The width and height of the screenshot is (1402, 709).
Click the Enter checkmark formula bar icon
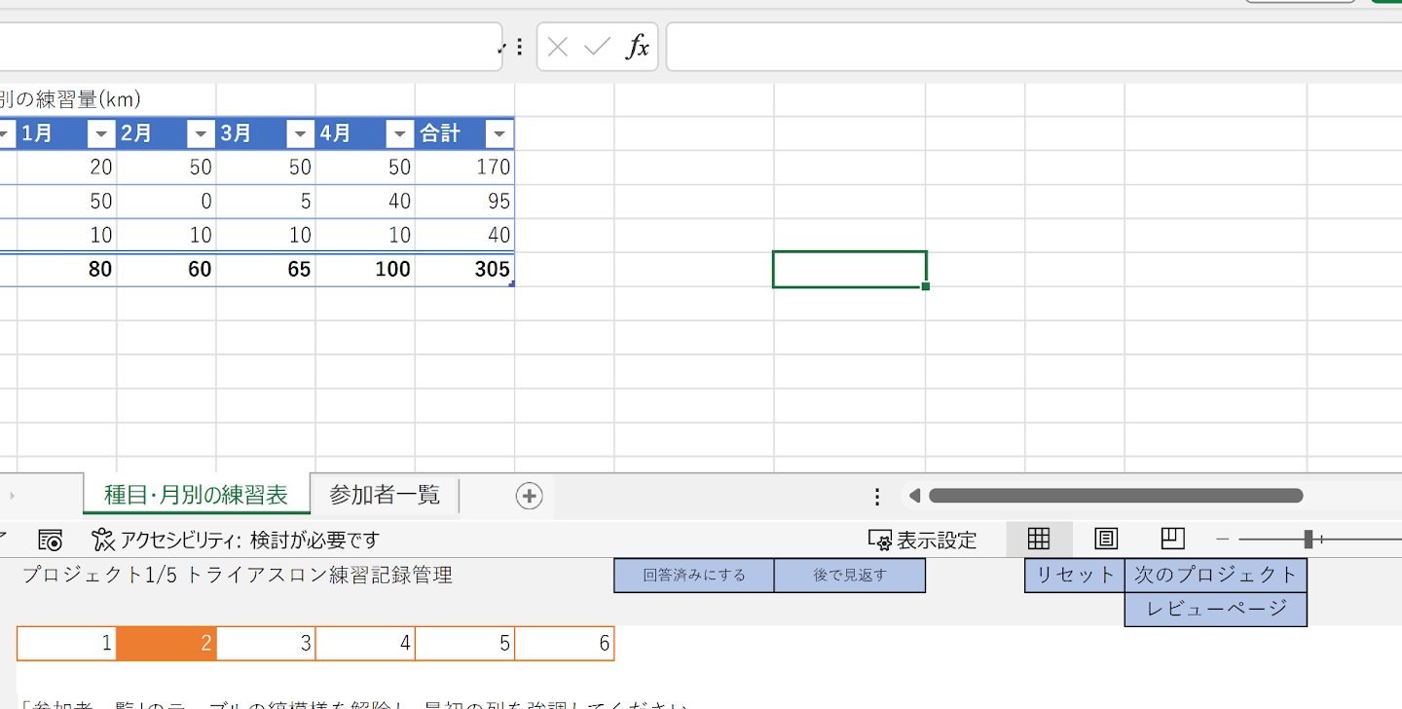click(x=597, y=47)
